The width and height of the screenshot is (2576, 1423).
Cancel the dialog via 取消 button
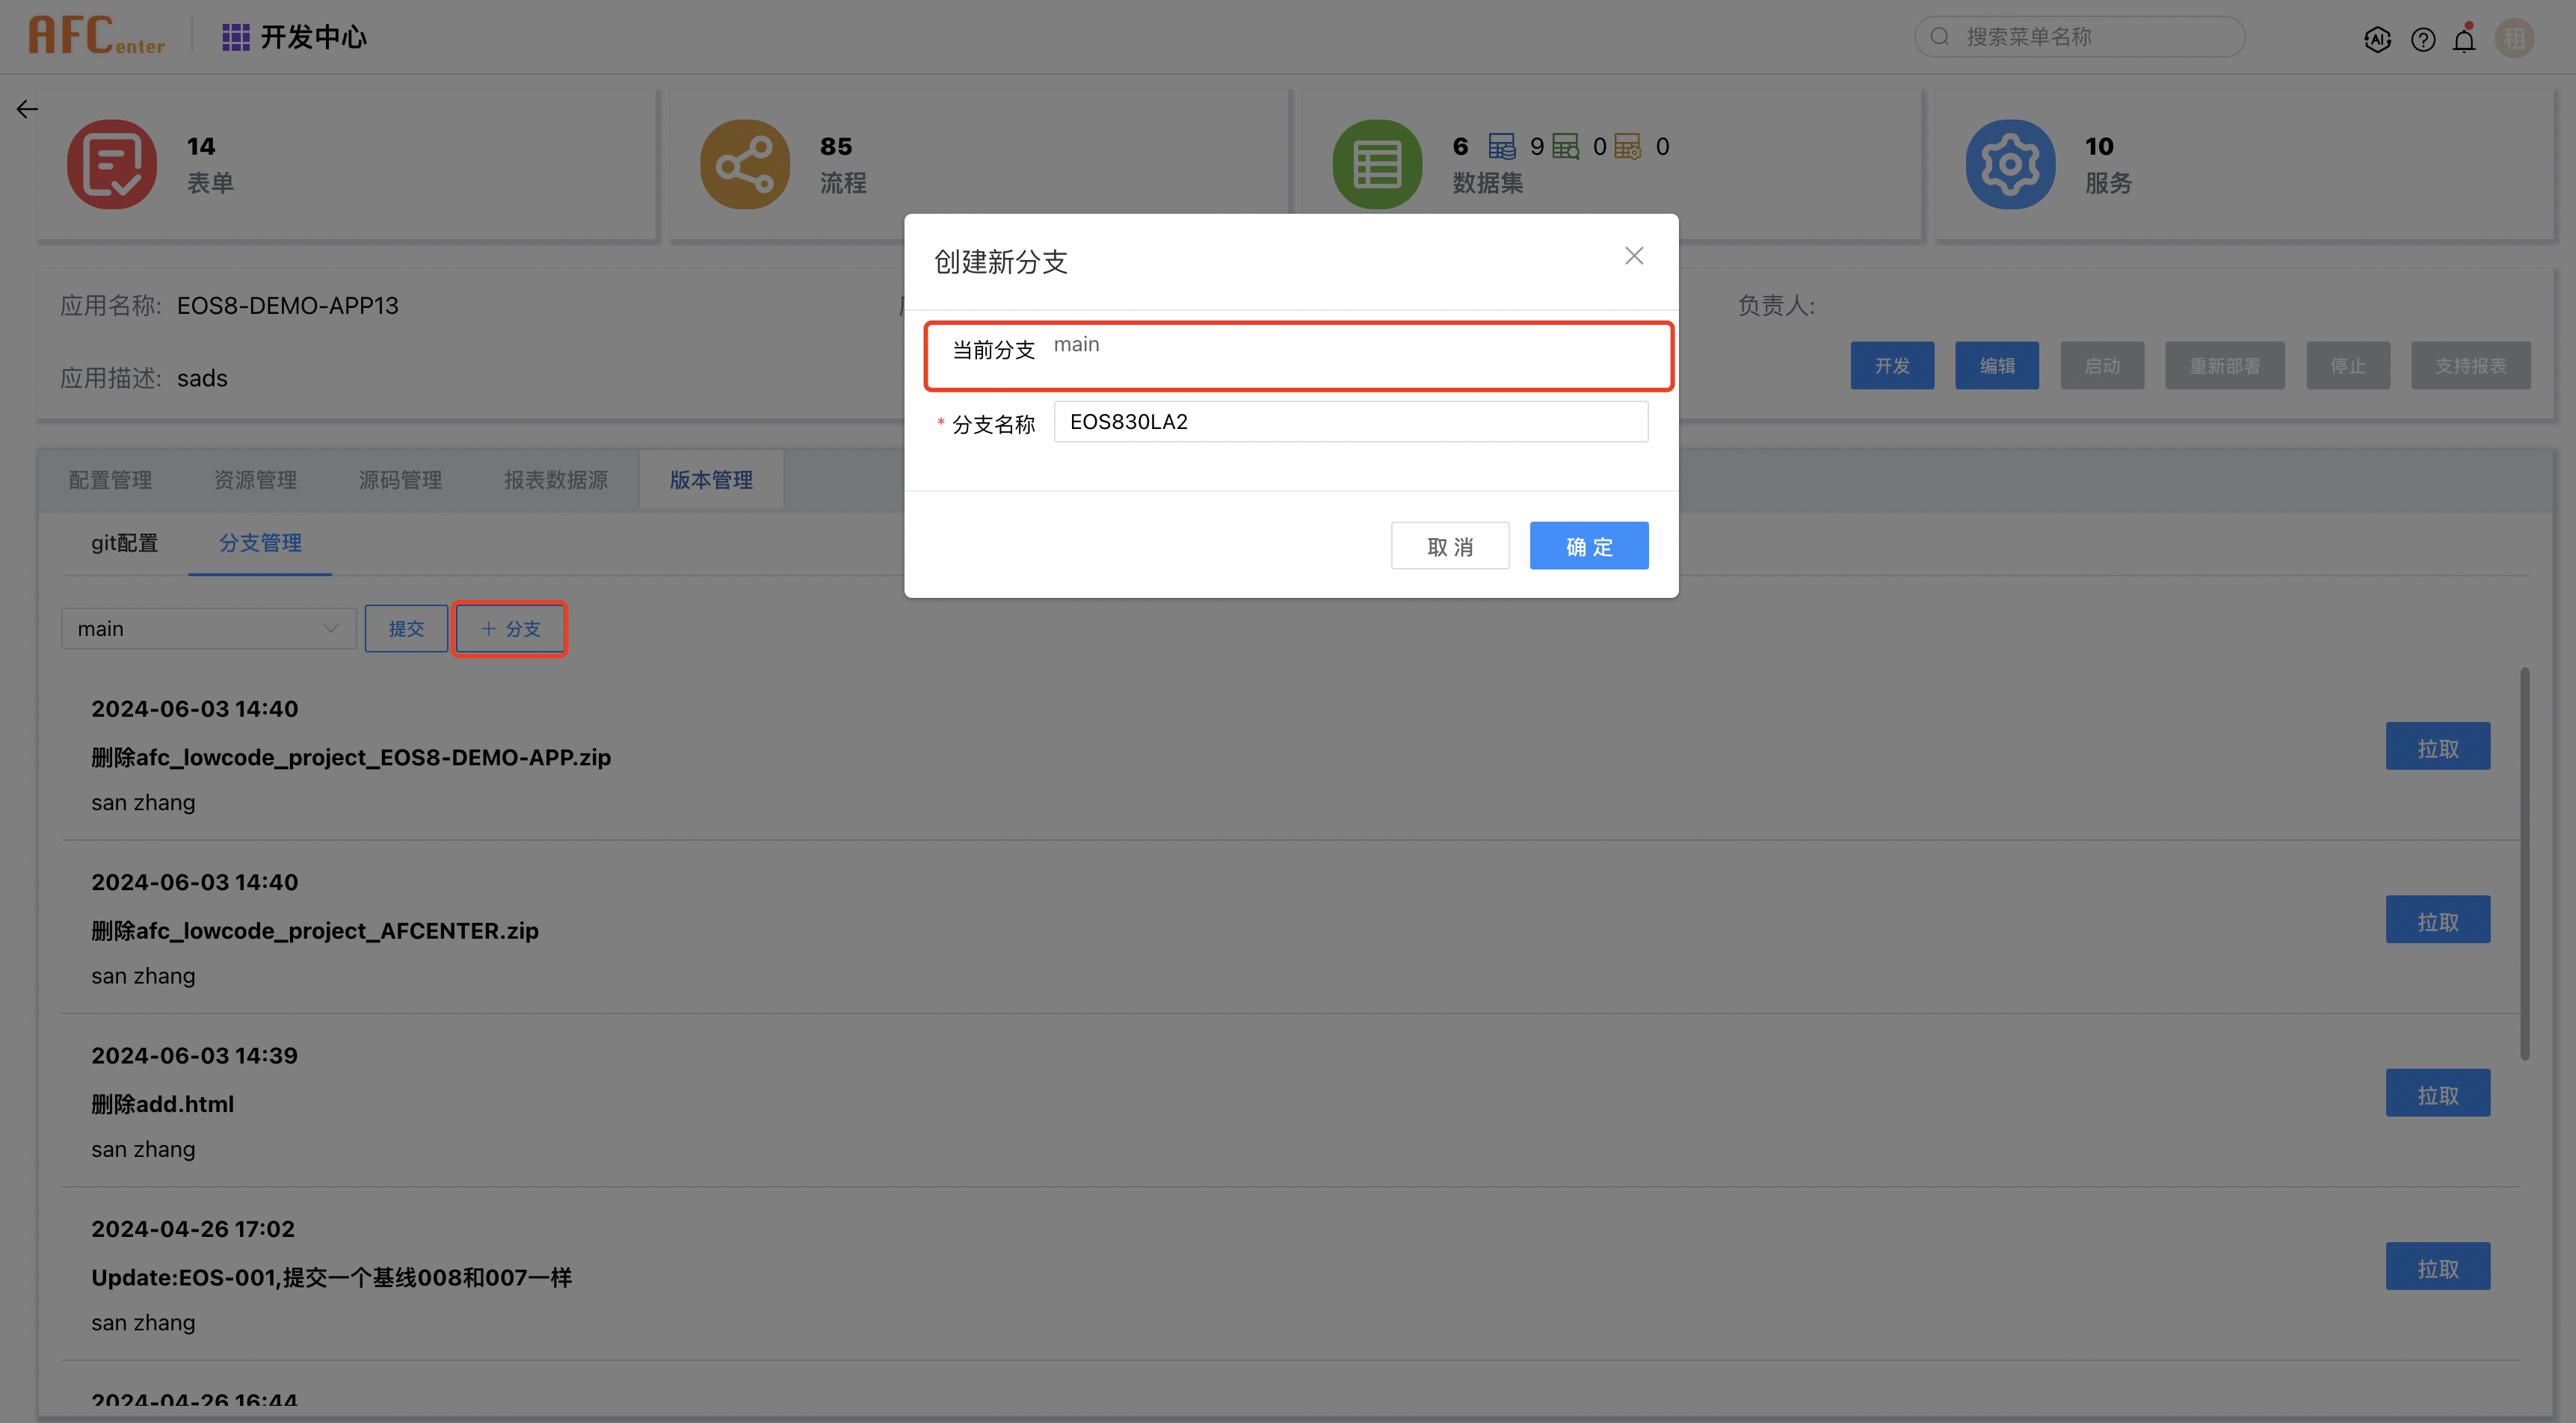pos(1450,545)
